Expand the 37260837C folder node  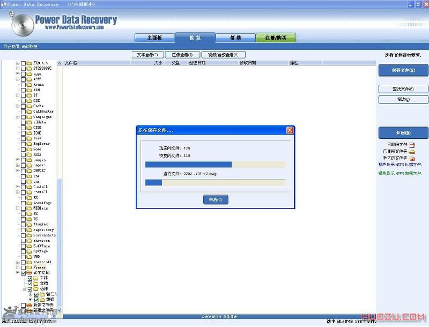[x=18, y=69]
